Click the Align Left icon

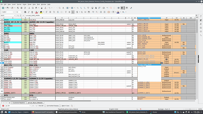(x=46, y=12)
